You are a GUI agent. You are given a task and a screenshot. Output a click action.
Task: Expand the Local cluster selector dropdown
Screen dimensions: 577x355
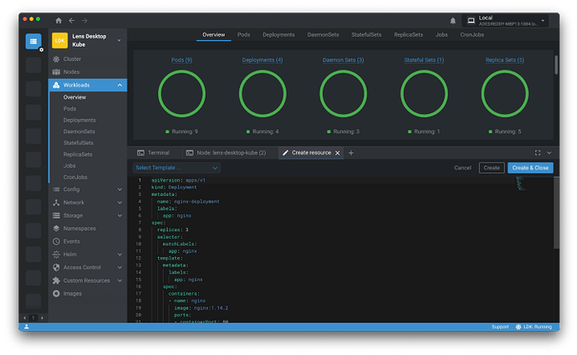[544, 20]
